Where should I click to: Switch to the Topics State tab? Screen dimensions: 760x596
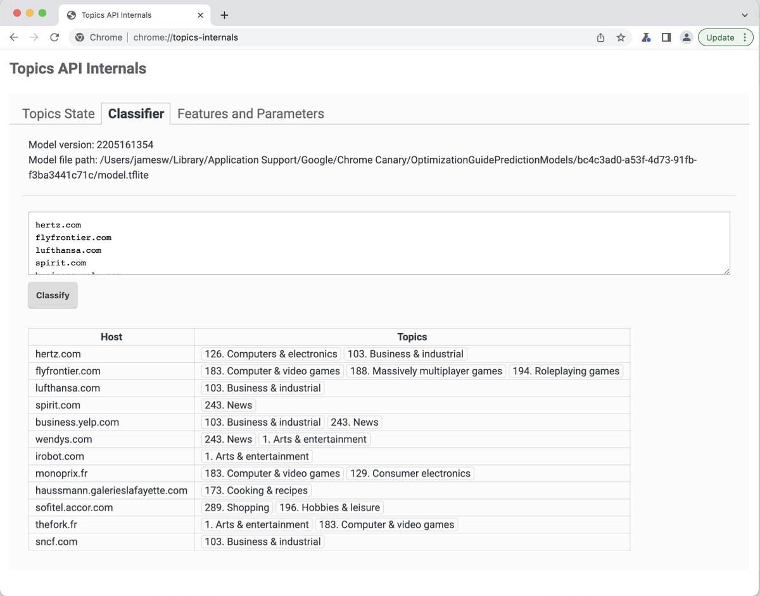click(x=58, y=114)
